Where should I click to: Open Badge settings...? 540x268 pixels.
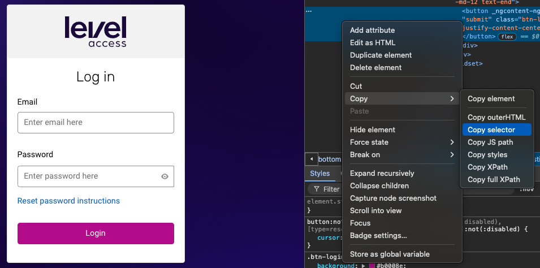point(378,235)
